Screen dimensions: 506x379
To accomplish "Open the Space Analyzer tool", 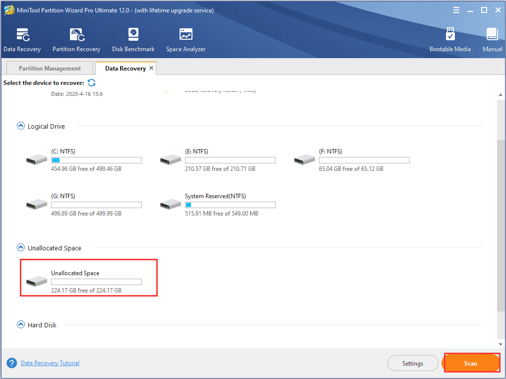I will coord(186,40).
